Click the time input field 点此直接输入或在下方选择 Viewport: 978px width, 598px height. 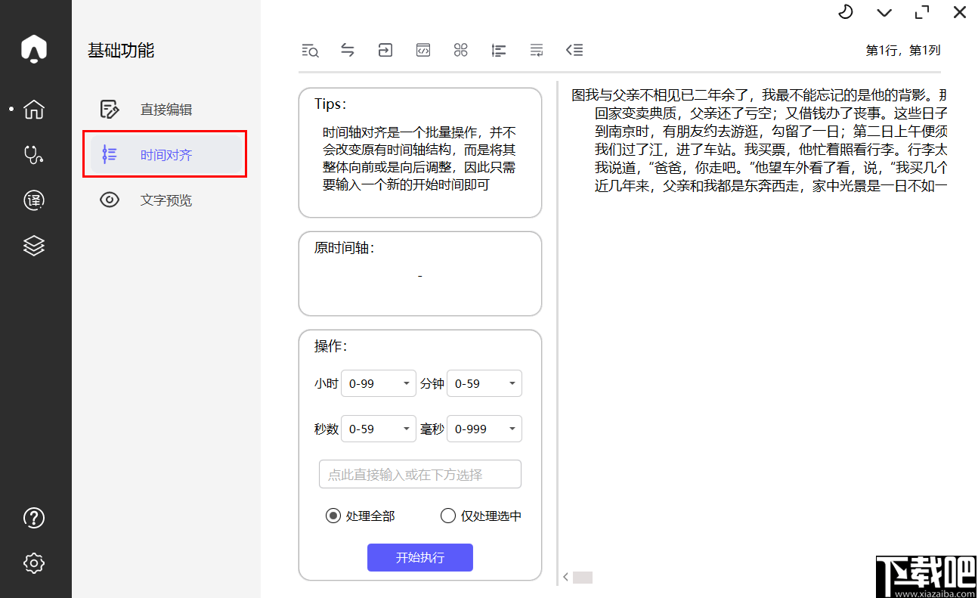(420, 475)
